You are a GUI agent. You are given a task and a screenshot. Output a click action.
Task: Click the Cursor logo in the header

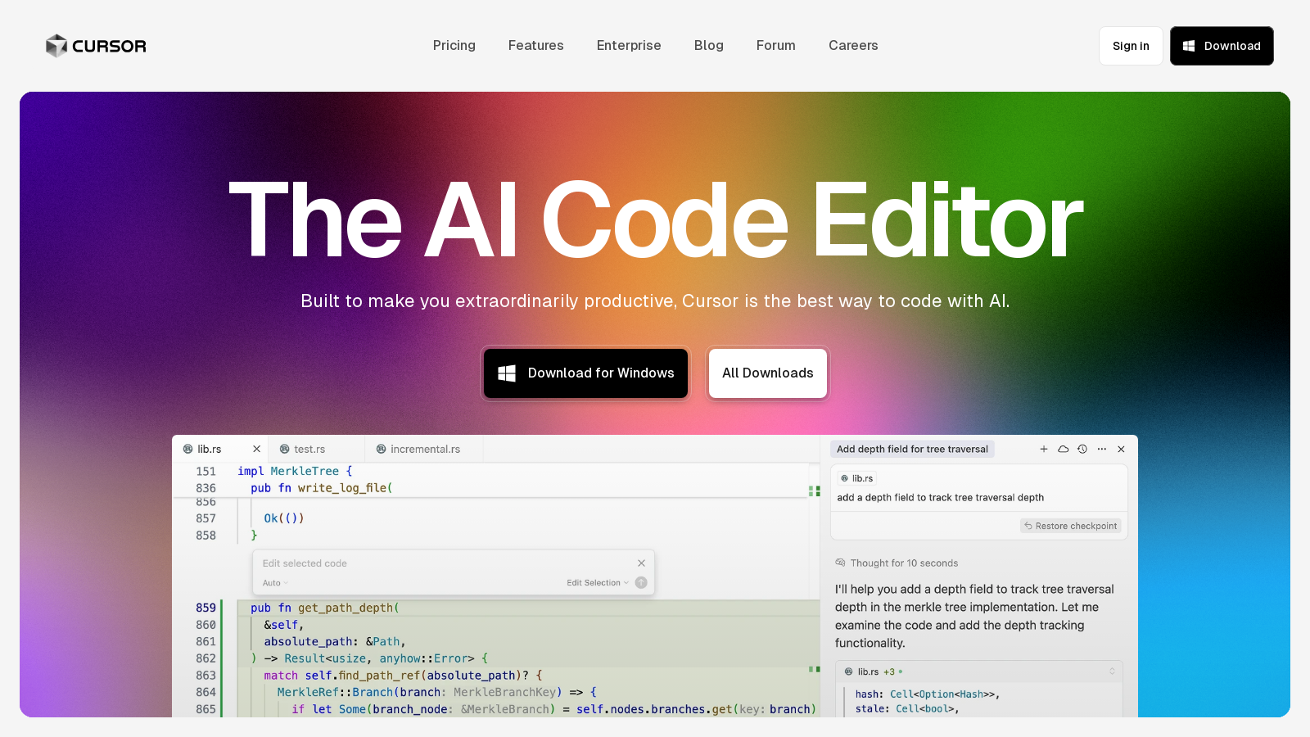96,46
